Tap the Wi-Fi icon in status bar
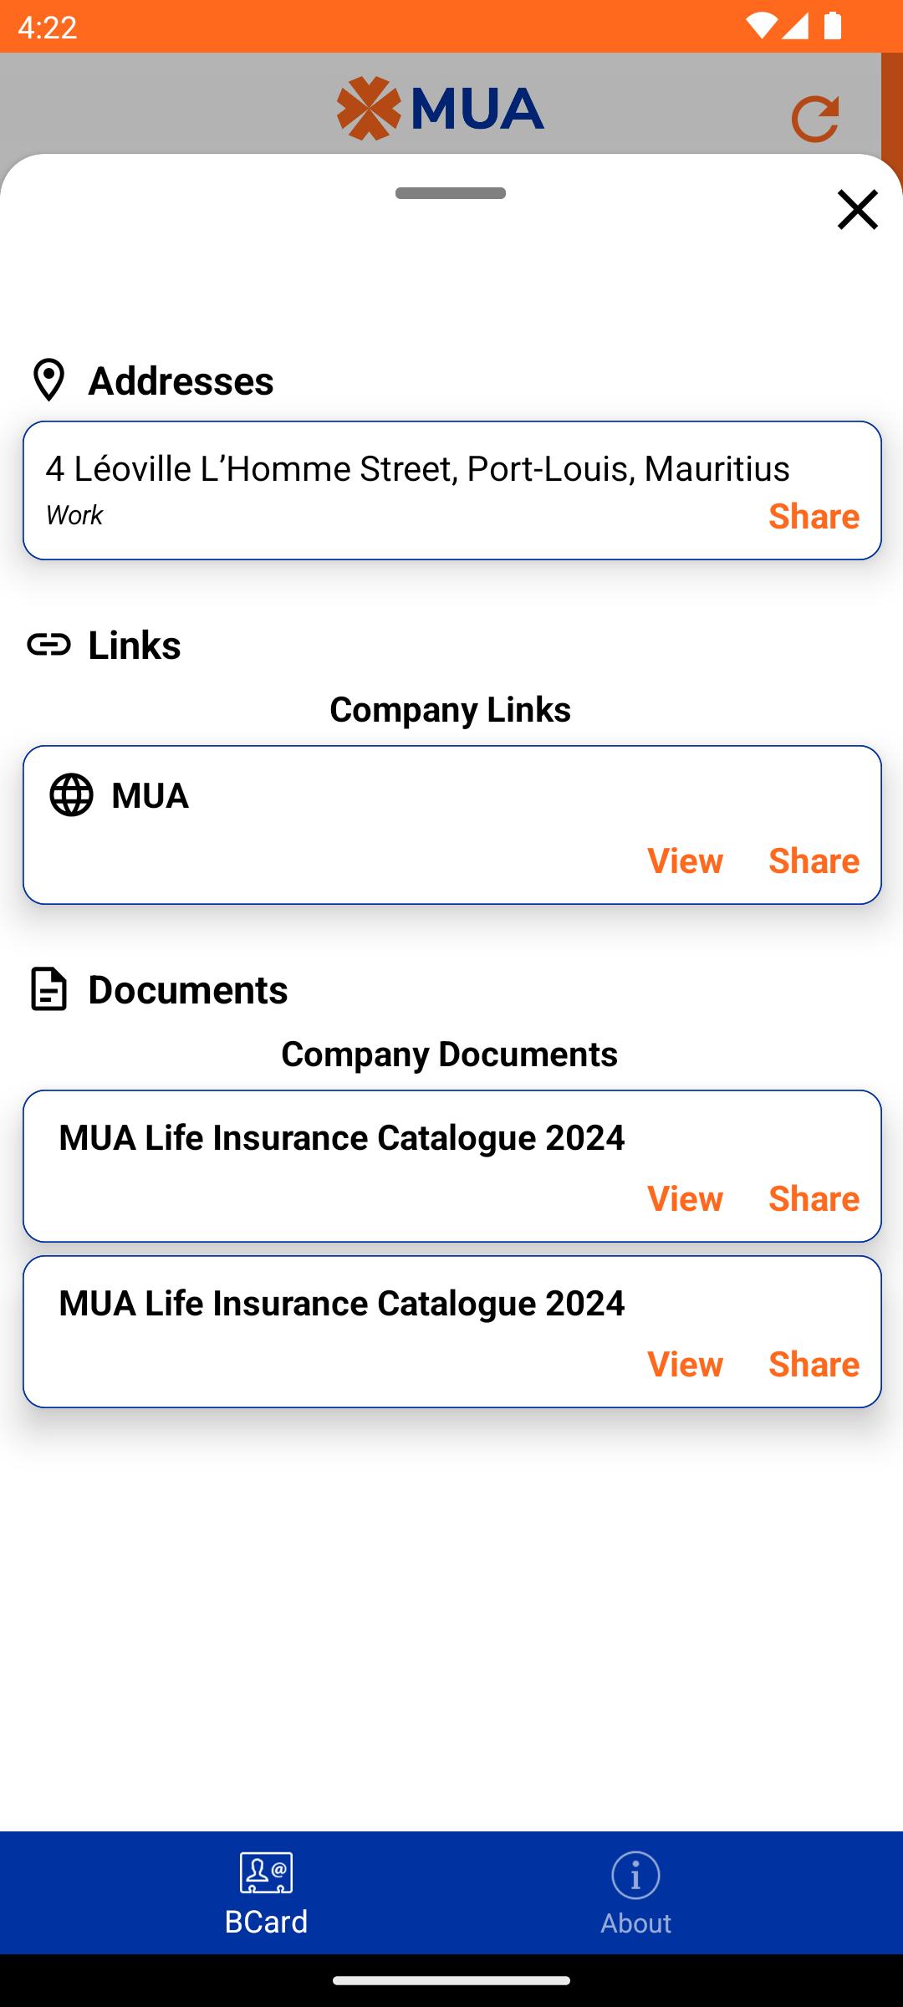Image resolution: width=903 pixels, height=2007 pixels. (x=761, y=26)
